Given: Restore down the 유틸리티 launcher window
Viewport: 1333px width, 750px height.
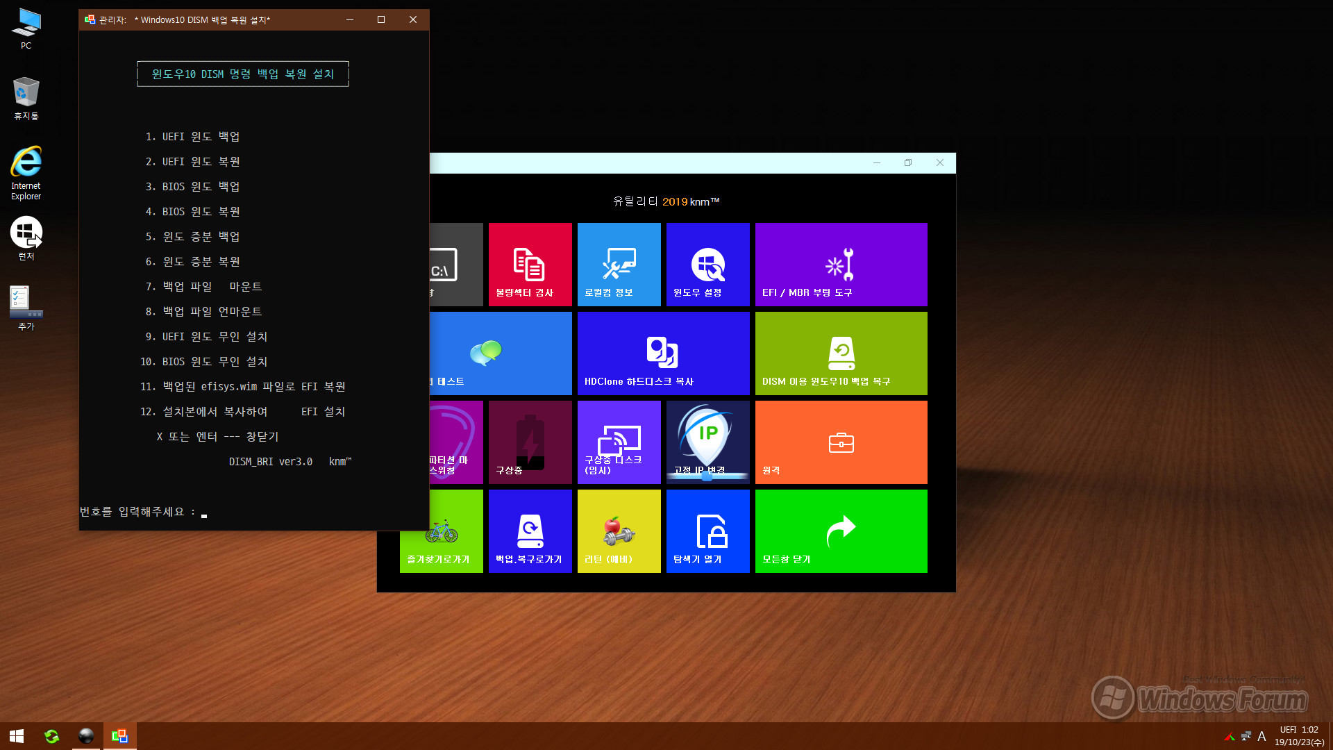Looking at the screenshot, I should click(908, 162).
